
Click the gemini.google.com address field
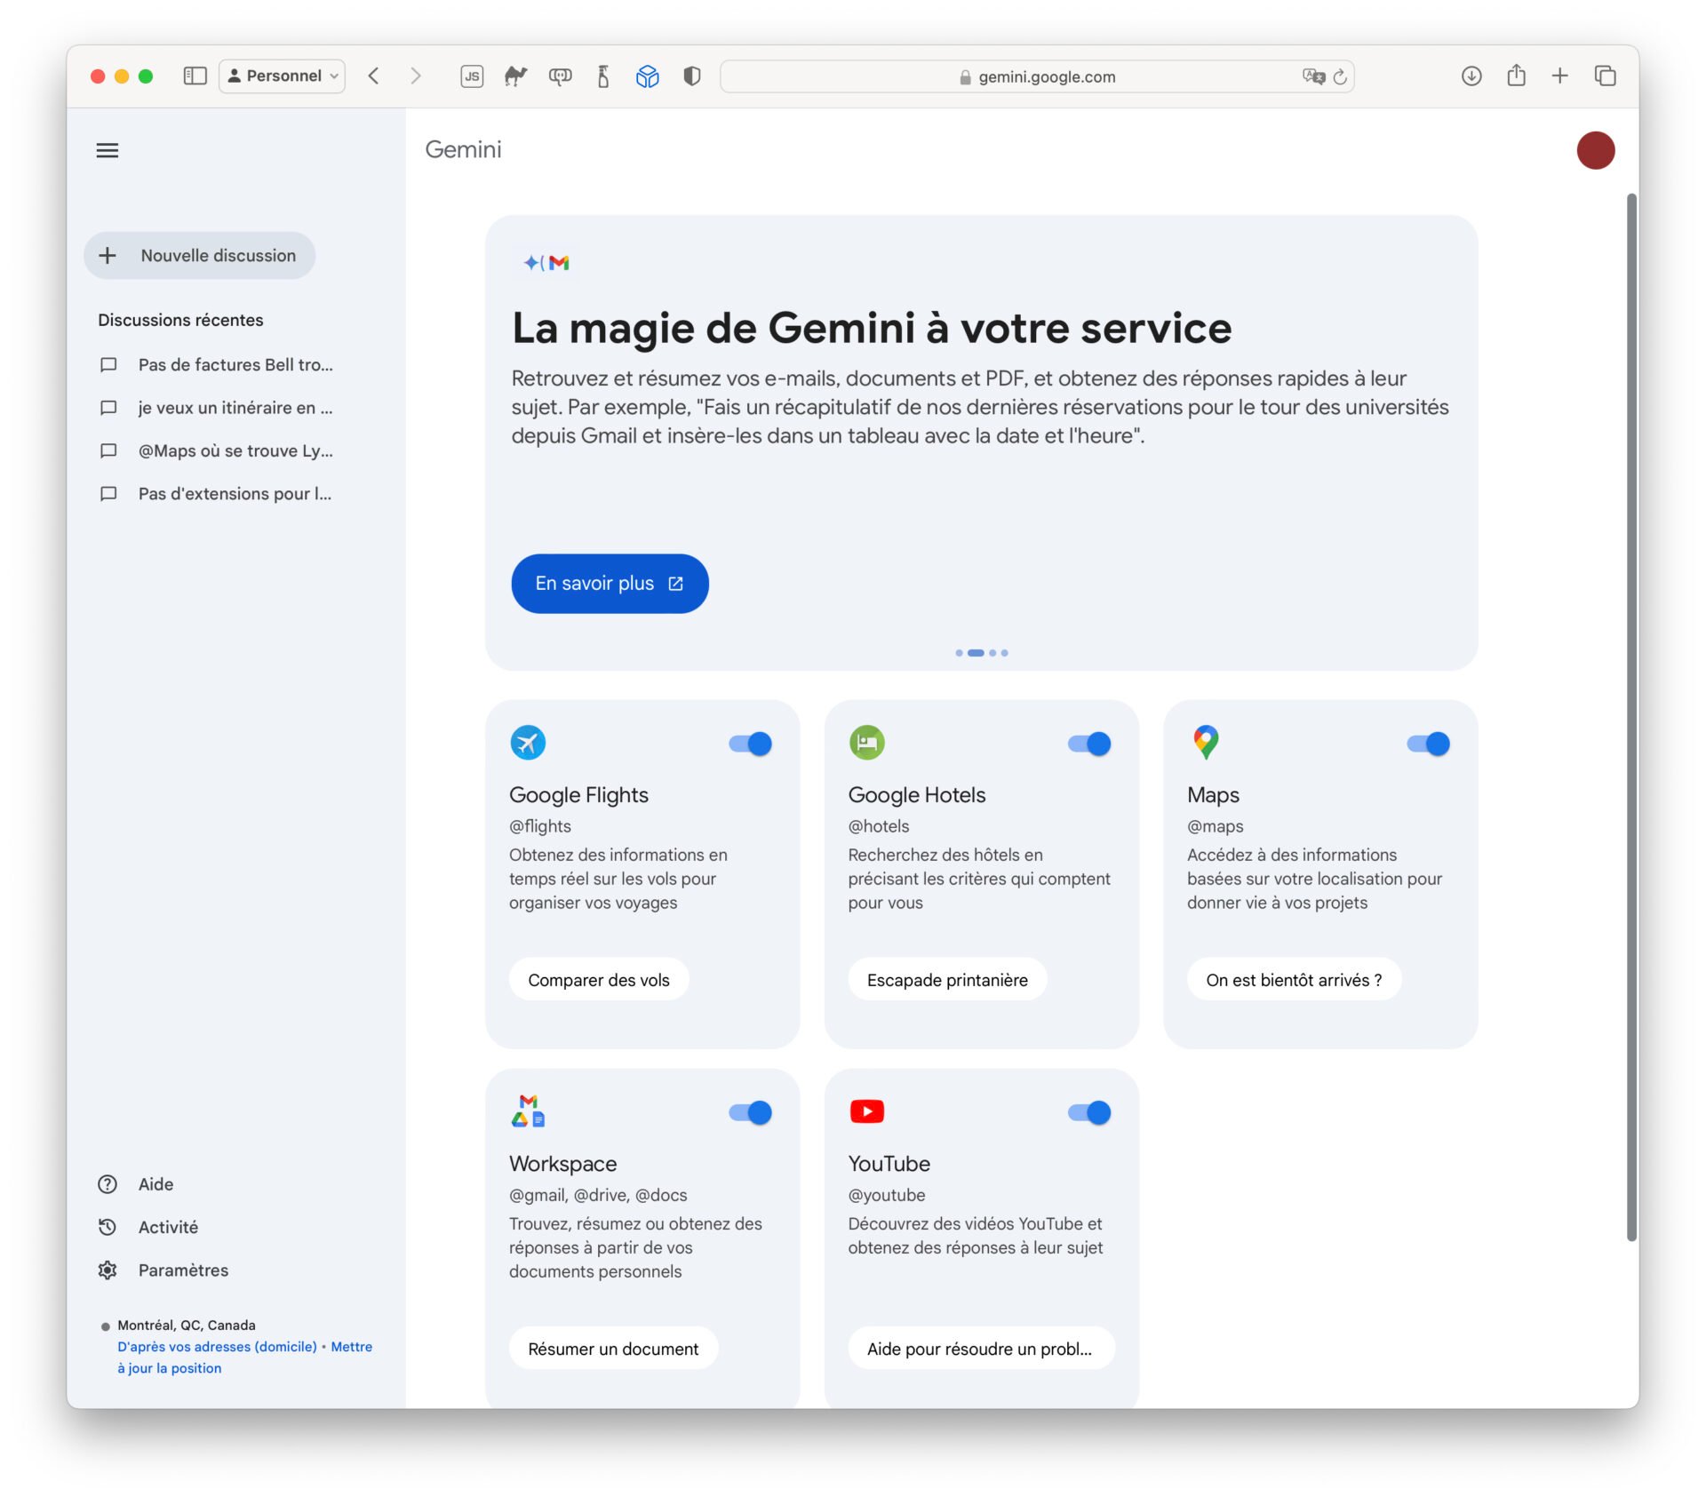[1037, 76]
